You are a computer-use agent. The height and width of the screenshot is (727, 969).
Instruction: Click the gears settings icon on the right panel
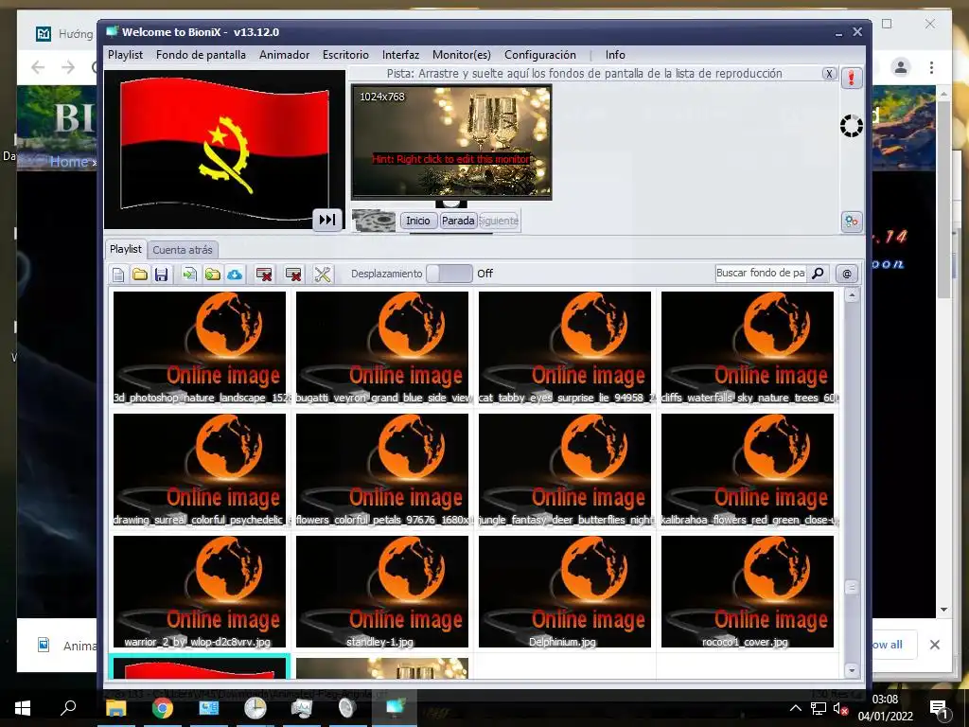pos(851,222)
